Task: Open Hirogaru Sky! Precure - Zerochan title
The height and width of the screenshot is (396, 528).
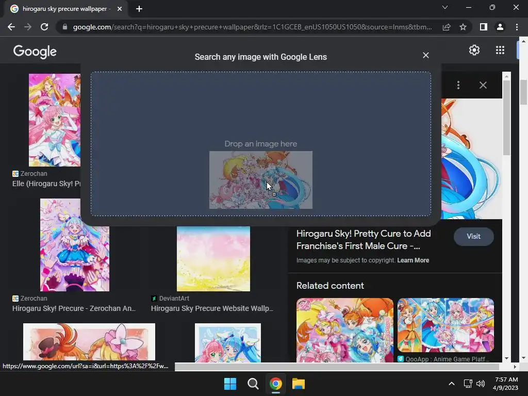Action: [x=74, y=308]
